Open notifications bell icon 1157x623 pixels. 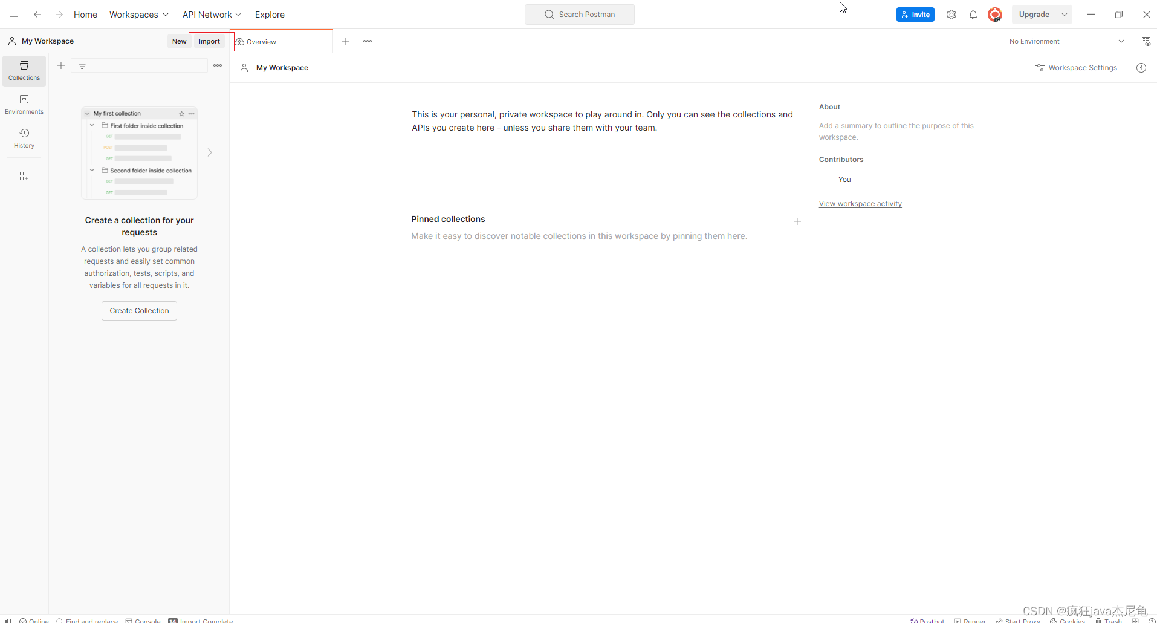click(973, 15)
